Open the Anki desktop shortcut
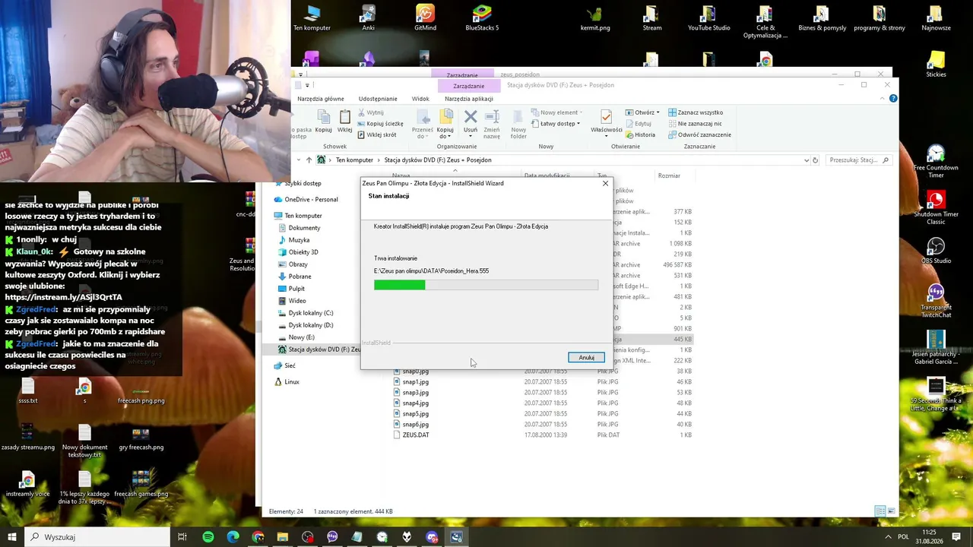The height and width of the screenshot is (547, 973). (x=368, y=18)
